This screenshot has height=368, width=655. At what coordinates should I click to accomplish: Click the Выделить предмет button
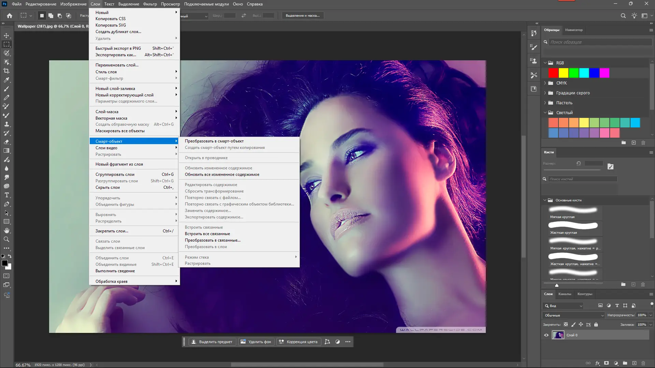[212, 342]
